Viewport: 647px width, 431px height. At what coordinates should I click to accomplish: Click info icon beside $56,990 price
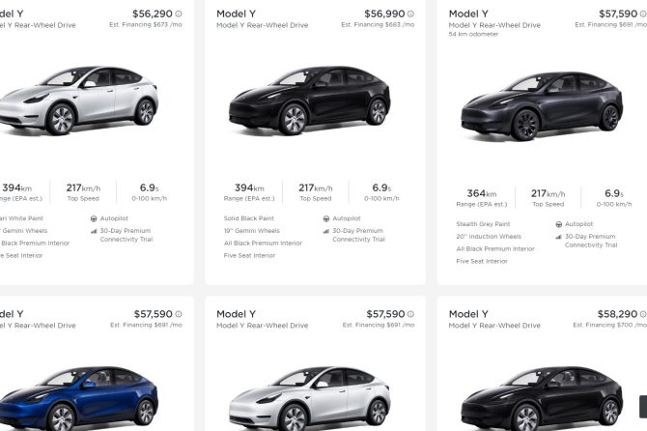[x=410, y=14]
